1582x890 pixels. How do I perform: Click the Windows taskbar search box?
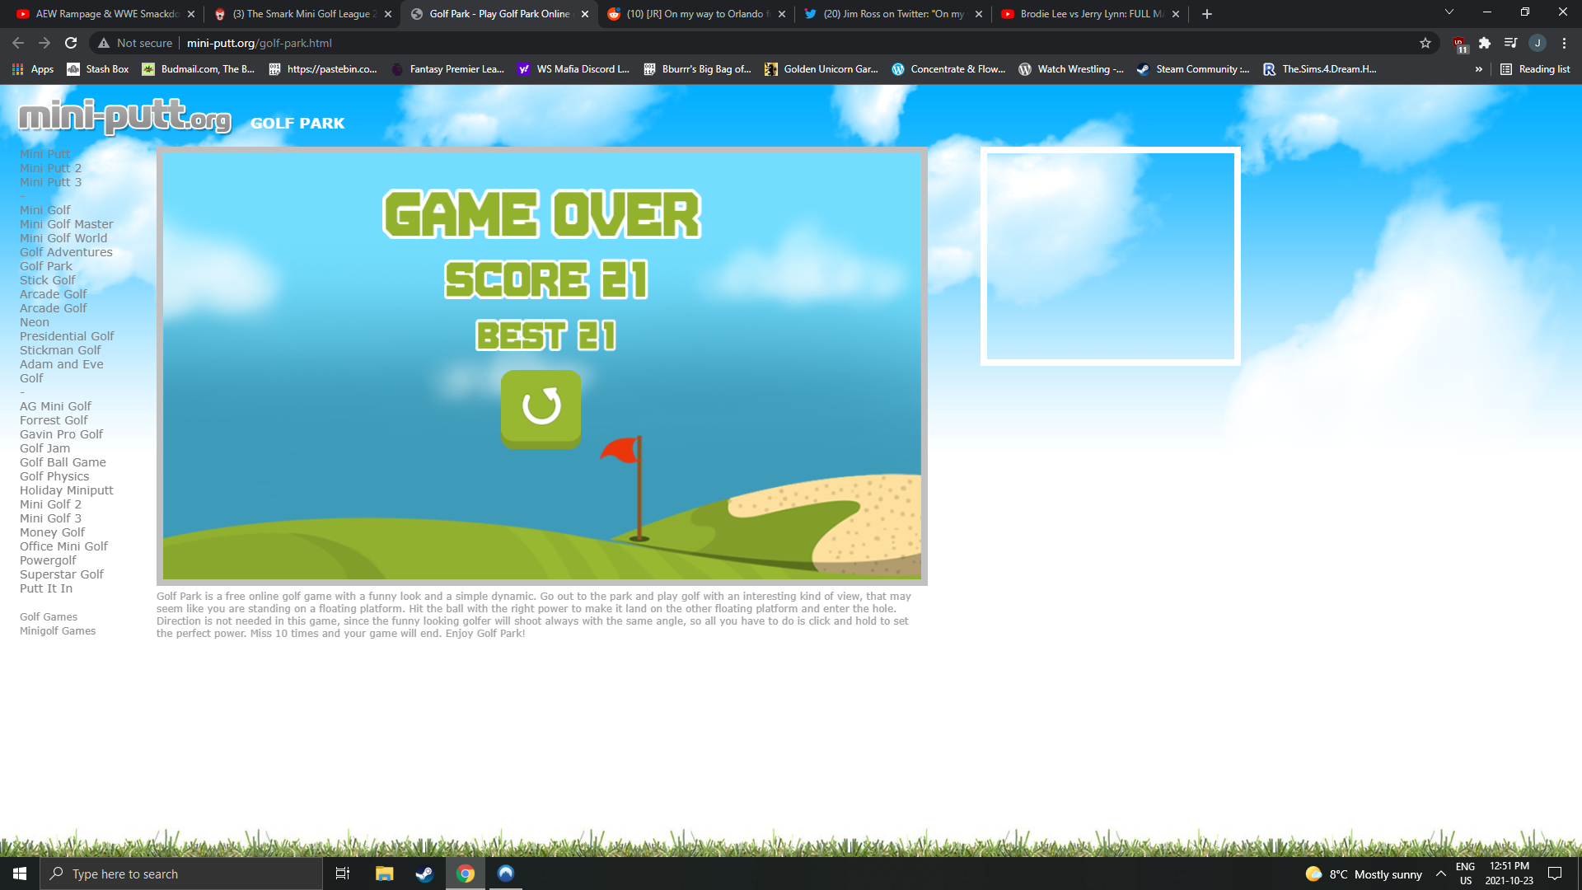[x=181, y=874]
